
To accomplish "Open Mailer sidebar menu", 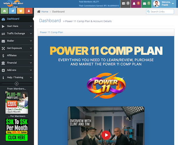I will pyautogui.click(x=17, y=41).
